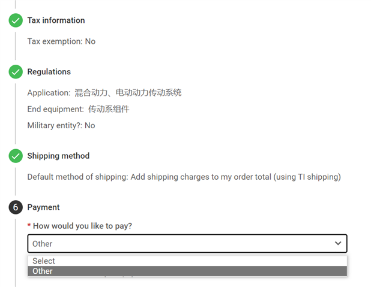This screenshot has height=287, width=371.
Task: Click the 'End equipment:' field label
Action: [55, 109]
